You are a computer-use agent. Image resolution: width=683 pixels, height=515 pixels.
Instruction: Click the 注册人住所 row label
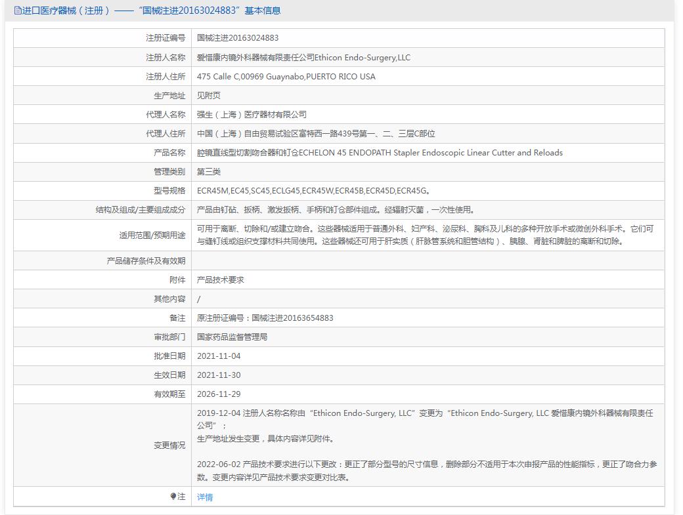(165, 77)
